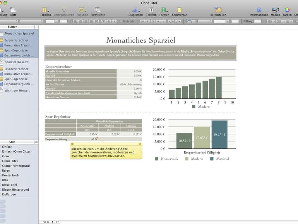Select the Sparziel (Gesamt) sheet
This screenshot has width=298, height=224.
click(17, 62)
